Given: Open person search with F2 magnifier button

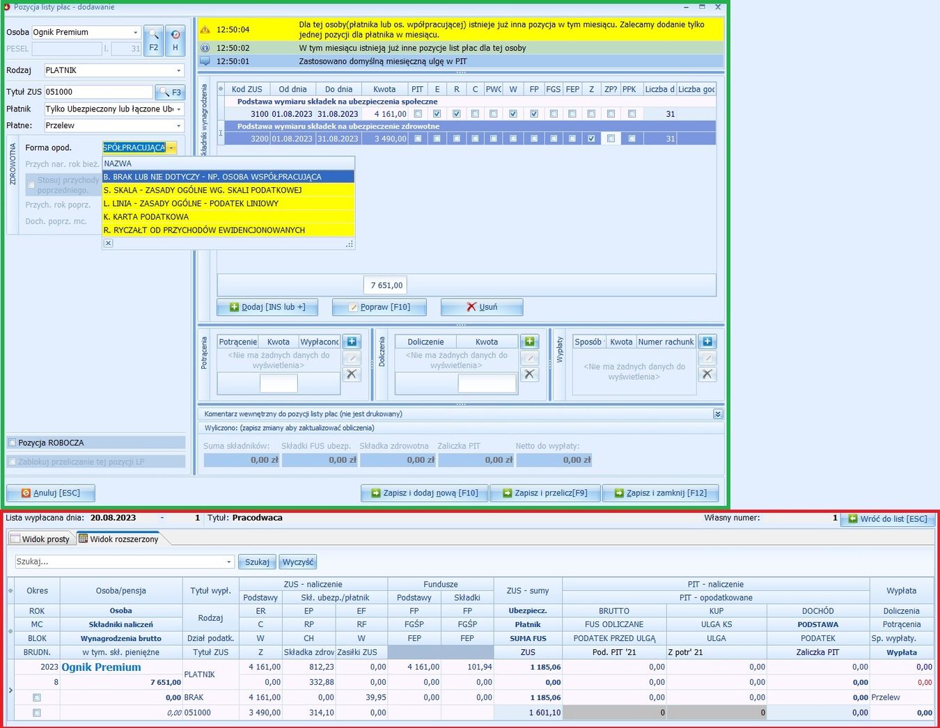Looking at the screenshot, I should [x=153, y=40].
